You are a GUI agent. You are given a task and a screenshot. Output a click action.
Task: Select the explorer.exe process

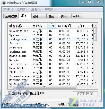click(x=51, y=64)
